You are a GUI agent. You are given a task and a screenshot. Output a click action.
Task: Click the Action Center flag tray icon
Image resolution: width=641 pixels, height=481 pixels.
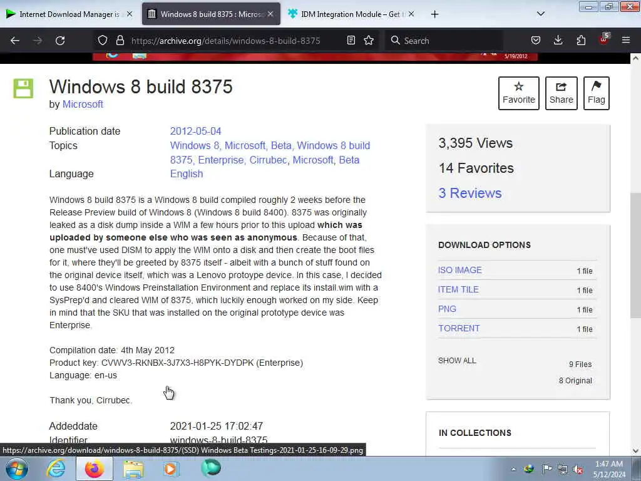point(546,469)
